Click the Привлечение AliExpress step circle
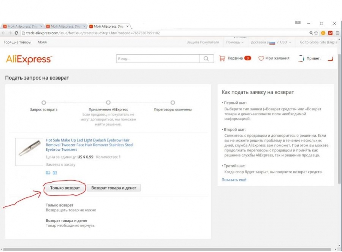Screen dimensions: 342x252 tap(108, 102)
